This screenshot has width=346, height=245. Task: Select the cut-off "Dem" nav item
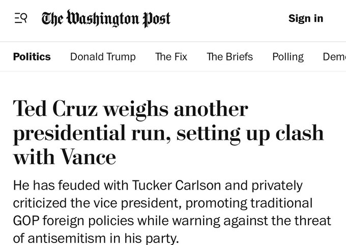pos(334,56)
